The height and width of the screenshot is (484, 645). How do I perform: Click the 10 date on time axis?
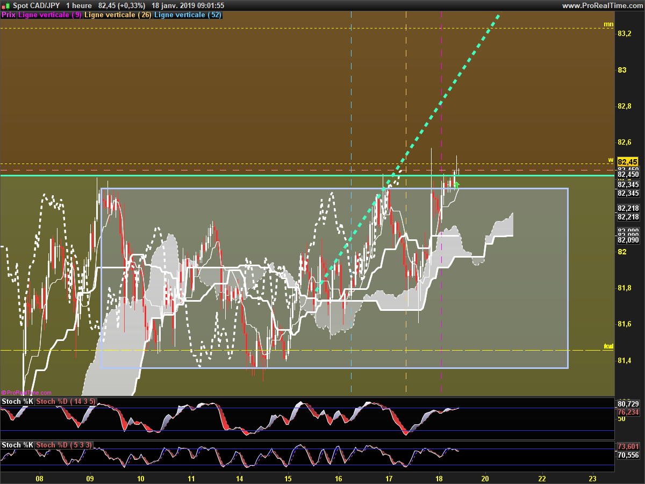click(x=141, y=479)
